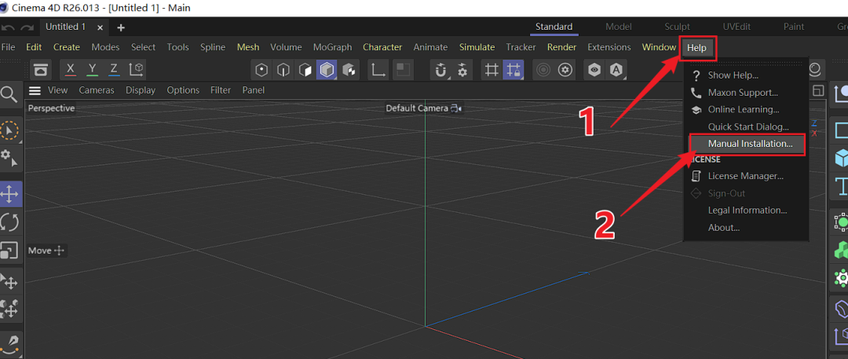Open the viewport View menu
The height and width of the screenshot is (359, 848).
(x=58, y=90)
